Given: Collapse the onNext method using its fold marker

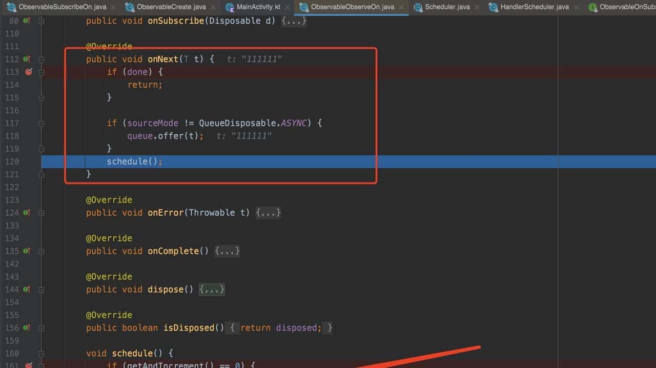Looking at the screenshot, I should click(x=42, y=59).
